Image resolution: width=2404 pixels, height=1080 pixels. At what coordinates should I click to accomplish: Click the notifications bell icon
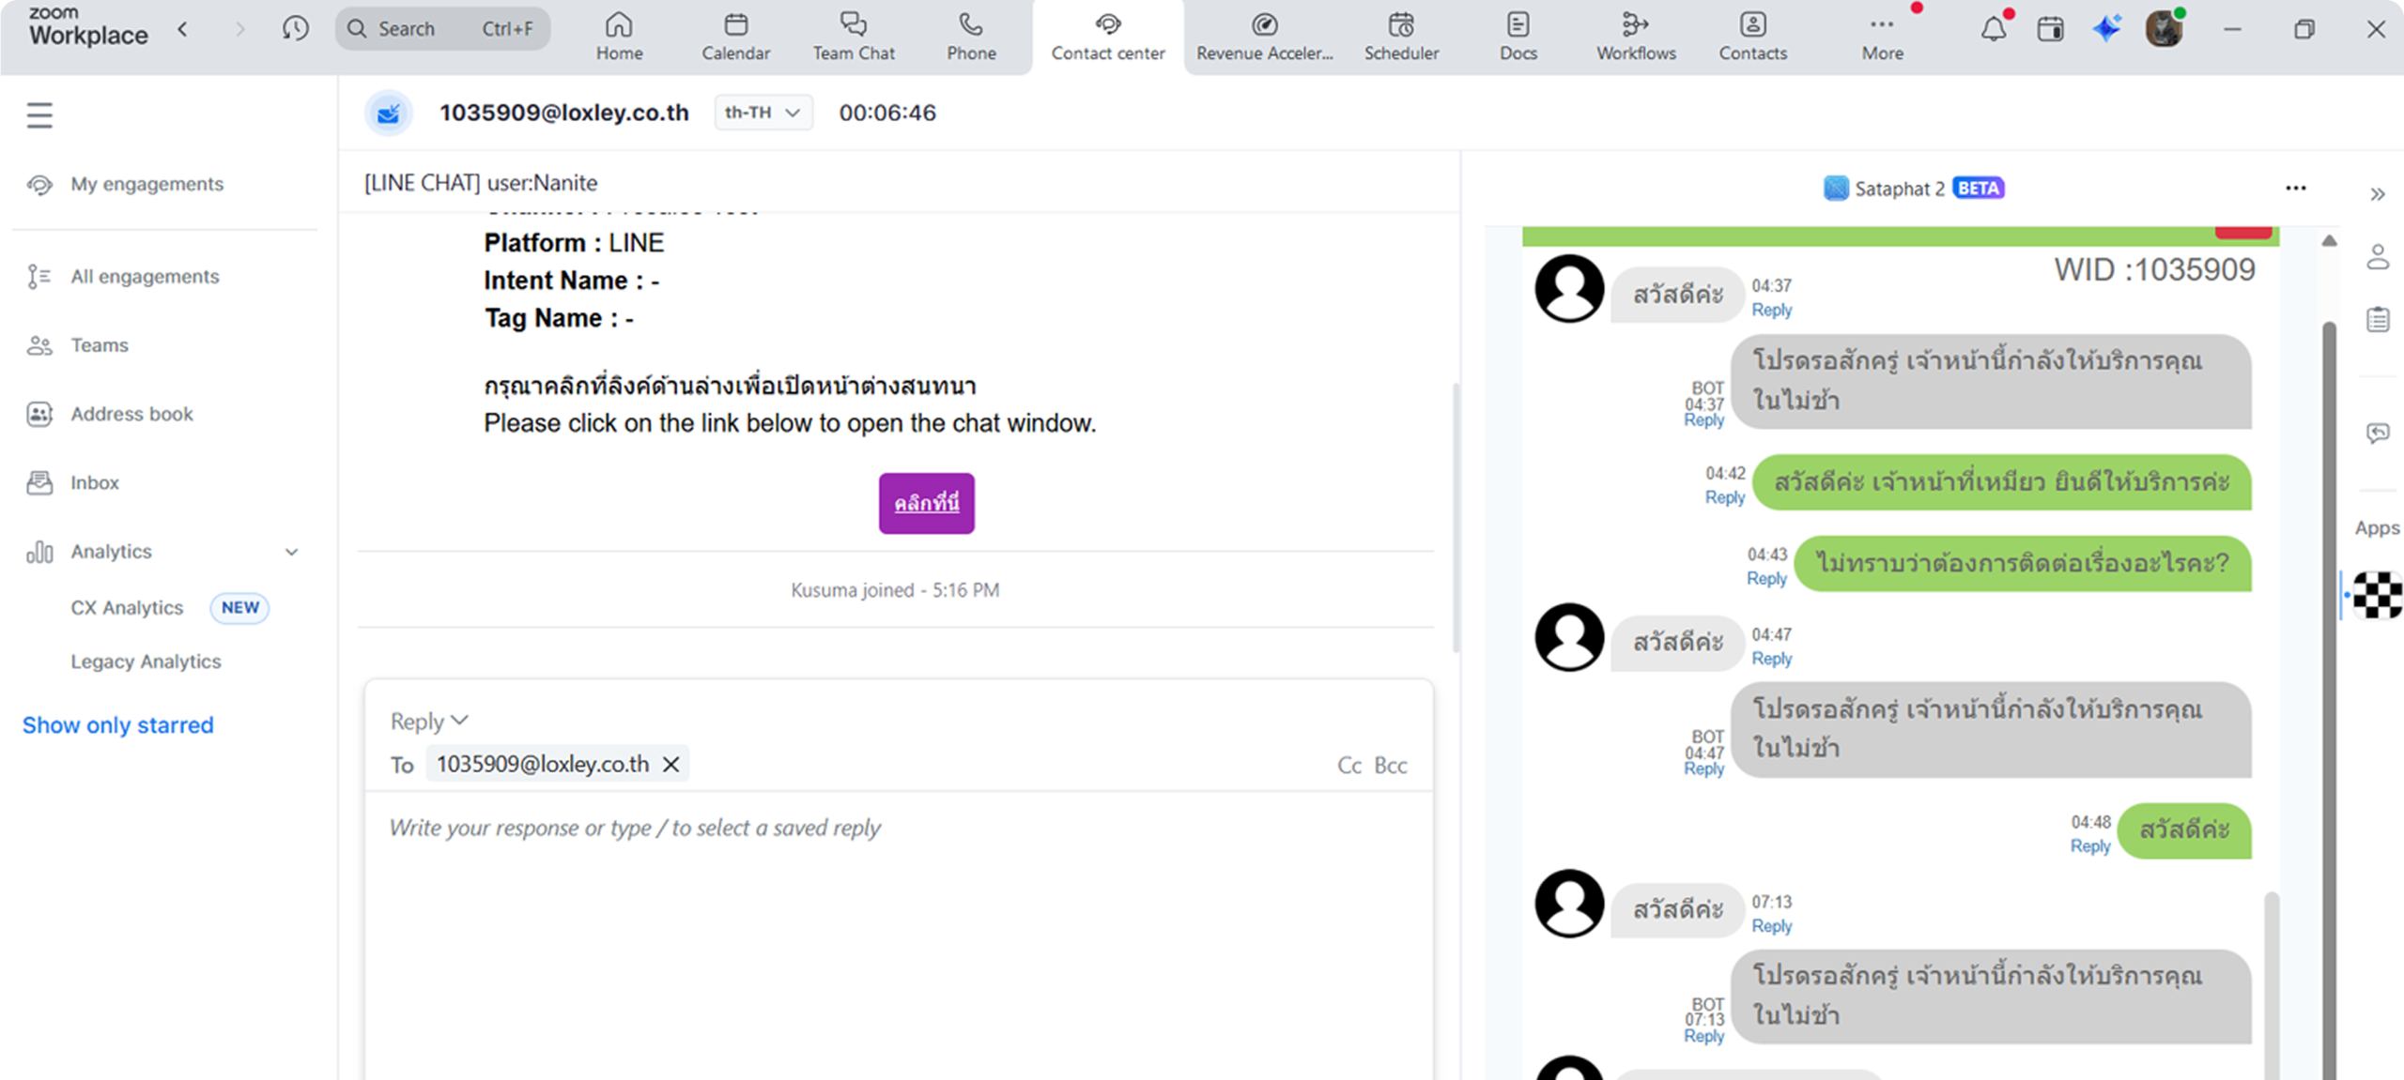point(1993,29)
